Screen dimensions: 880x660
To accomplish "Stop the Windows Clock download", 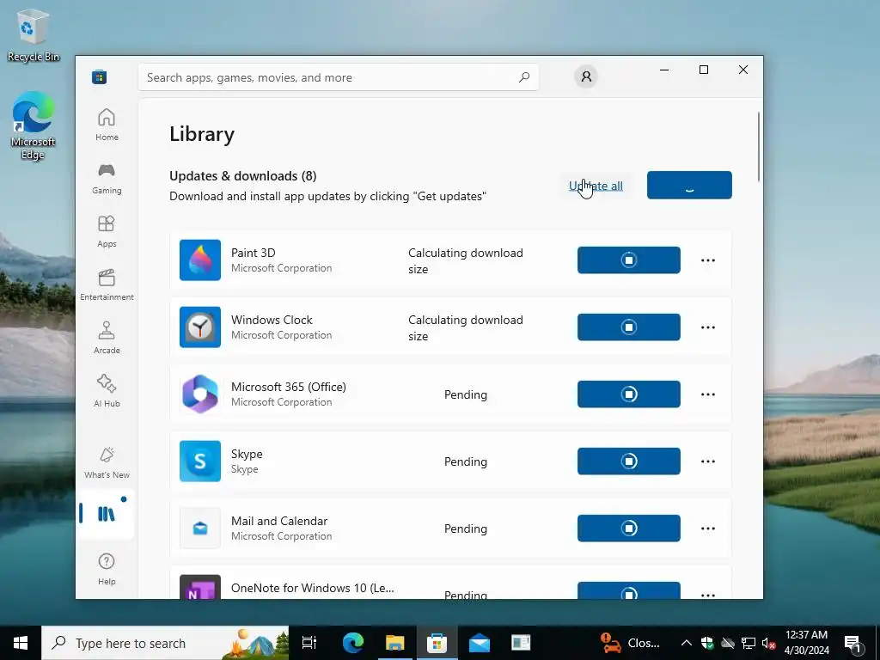I will pyautogui.click(x=628, y=327).
